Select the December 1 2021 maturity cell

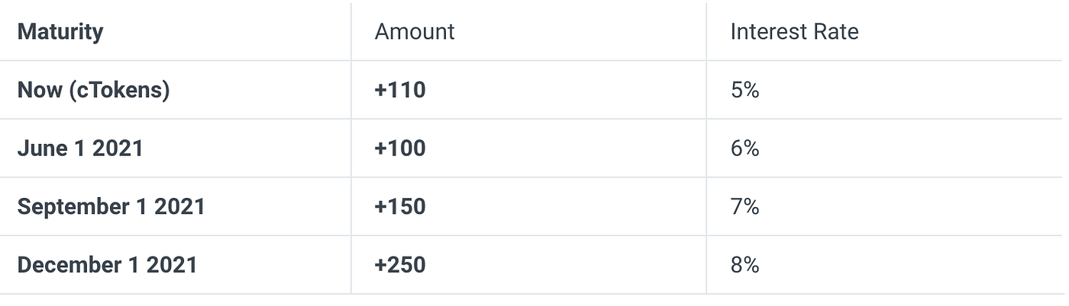(107, 265)
